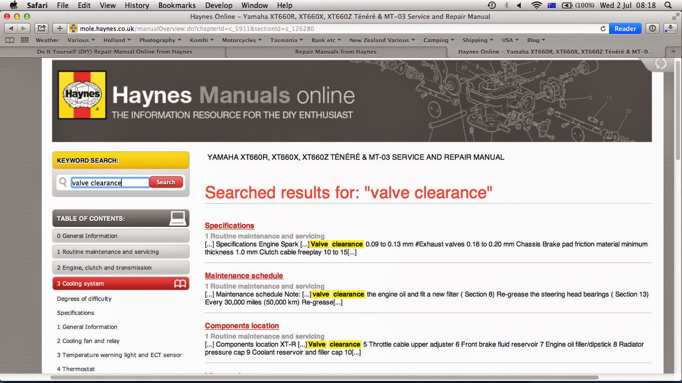Open the Bank etc bookmarks folder

(327, 40)
